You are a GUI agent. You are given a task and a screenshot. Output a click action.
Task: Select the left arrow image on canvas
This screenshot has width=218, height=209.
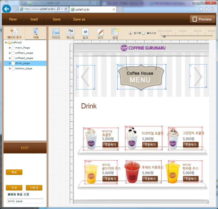[x=86, y=77]
